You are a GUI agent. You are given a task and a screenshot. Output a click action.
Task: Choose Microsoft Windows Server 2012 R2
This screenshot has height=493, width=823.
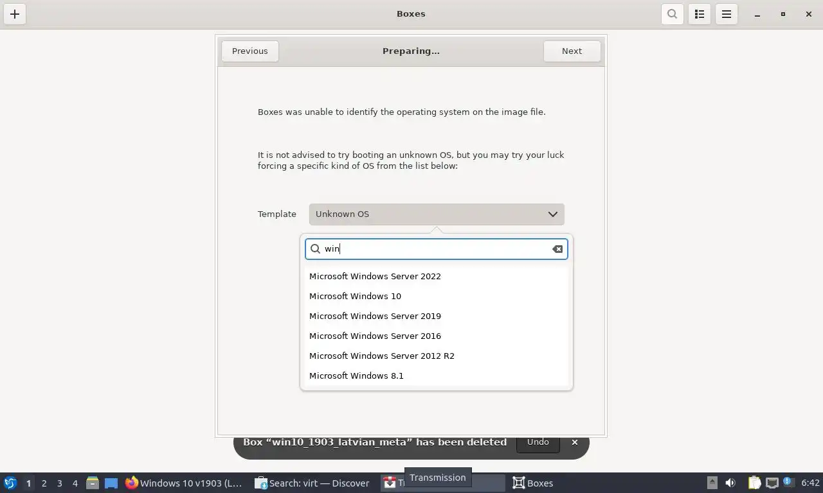coord(437,356)
